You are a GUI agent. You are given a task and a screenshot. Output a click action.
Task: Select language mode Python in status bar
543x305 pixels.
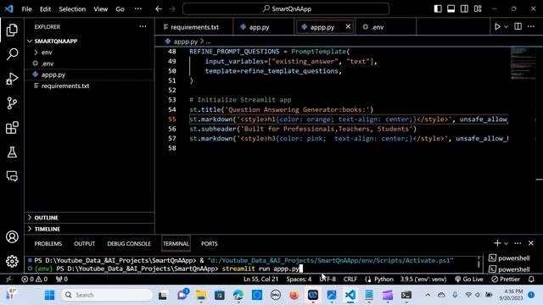pyautogui.click(x=379, y=279)
